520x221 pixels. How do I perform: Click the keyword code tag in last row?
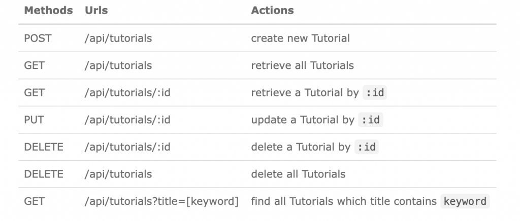point(465,201)
